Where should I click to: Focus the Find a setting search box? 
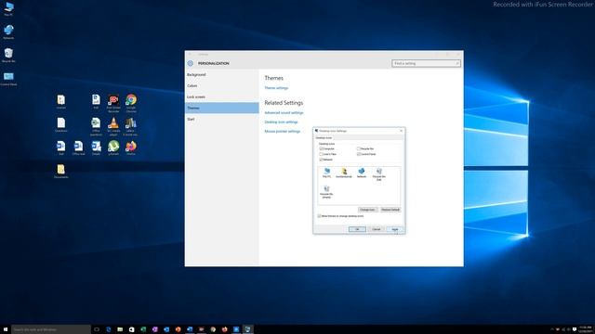[x=426, y=63]
